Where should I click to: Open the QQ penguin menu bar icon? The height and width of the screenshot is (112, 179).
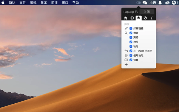(160, 2)
